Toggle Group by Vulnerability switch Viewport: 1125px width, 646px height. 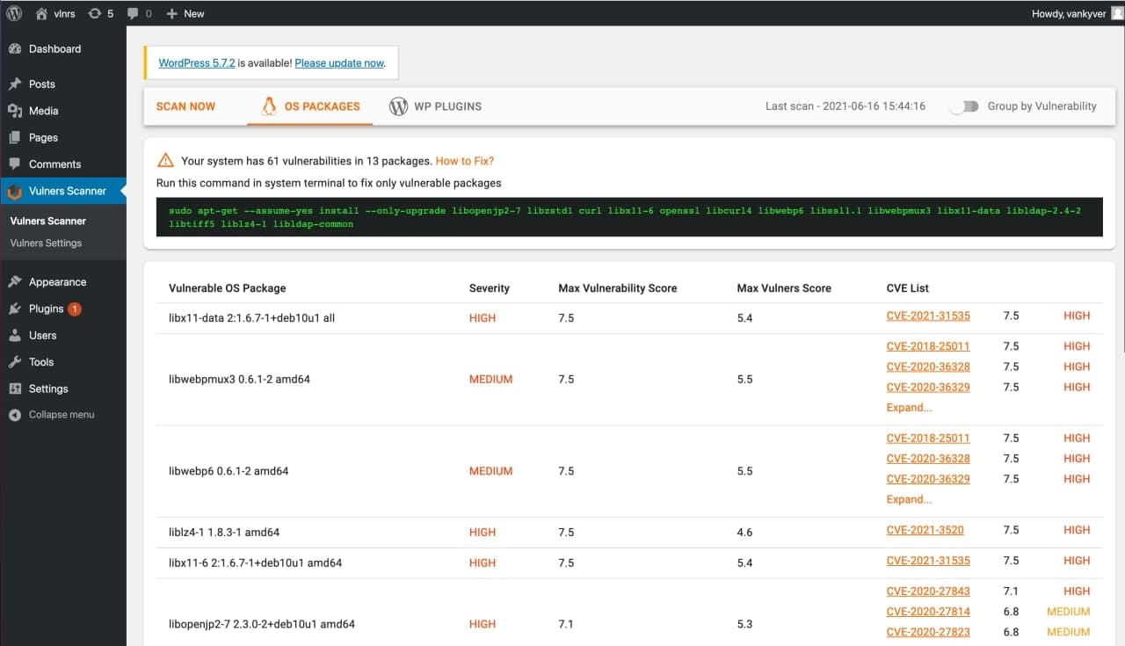[x=964, y=106]
